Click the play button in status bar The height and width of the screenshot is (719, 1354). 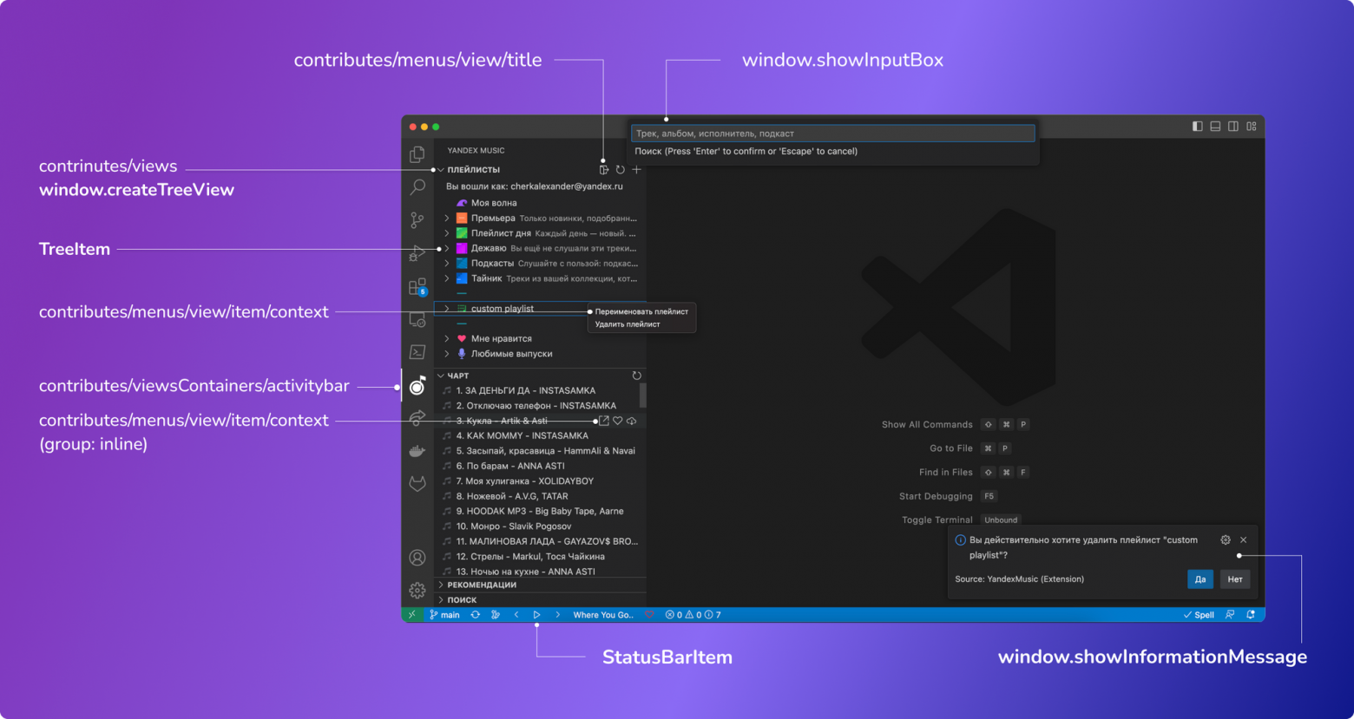point(536,615)
